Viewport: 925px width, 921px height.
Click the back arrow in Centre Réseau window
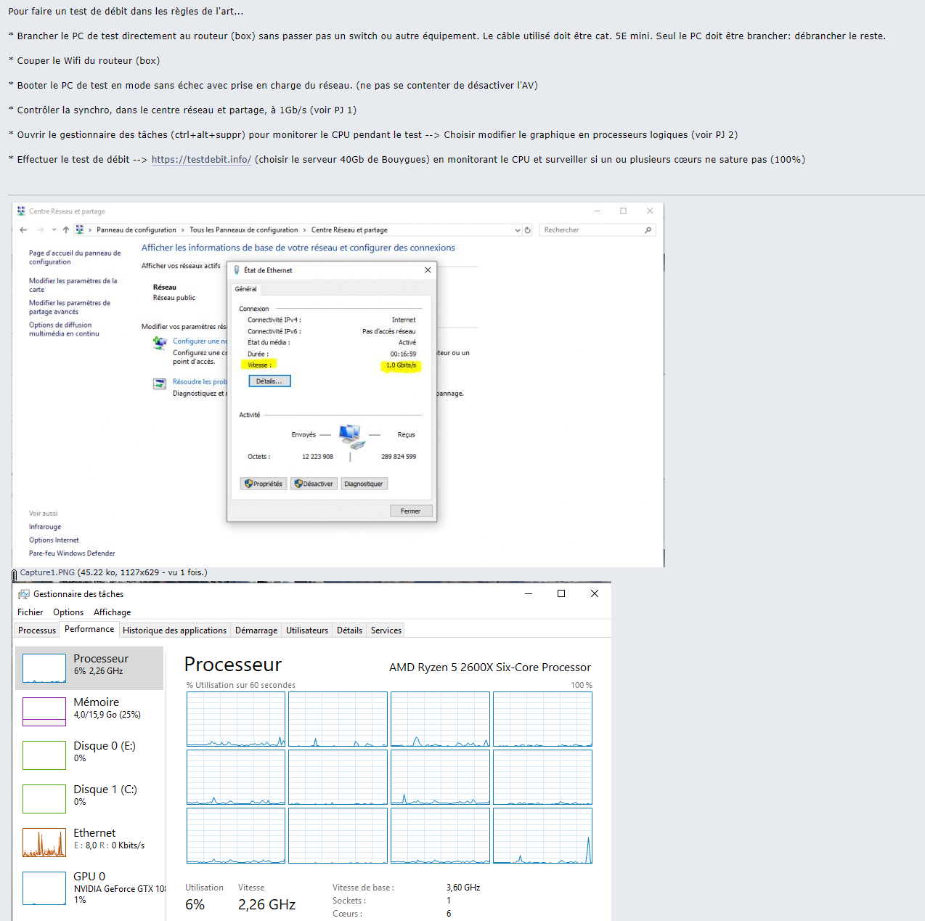(x=23, y=230)
